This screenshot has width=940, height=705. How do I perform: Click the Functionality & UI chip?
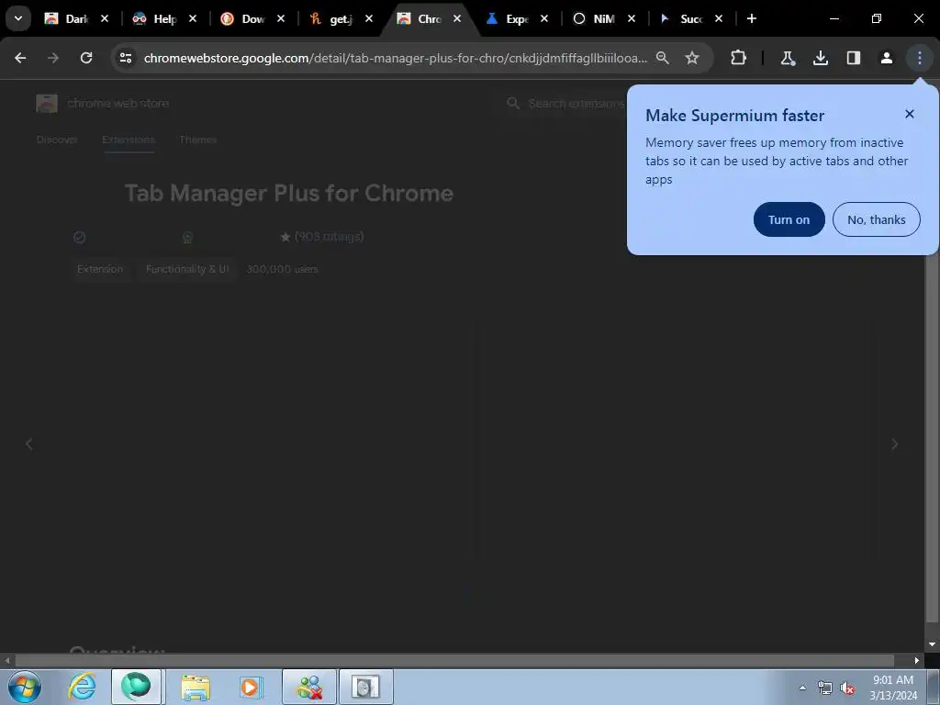point(187,269)
